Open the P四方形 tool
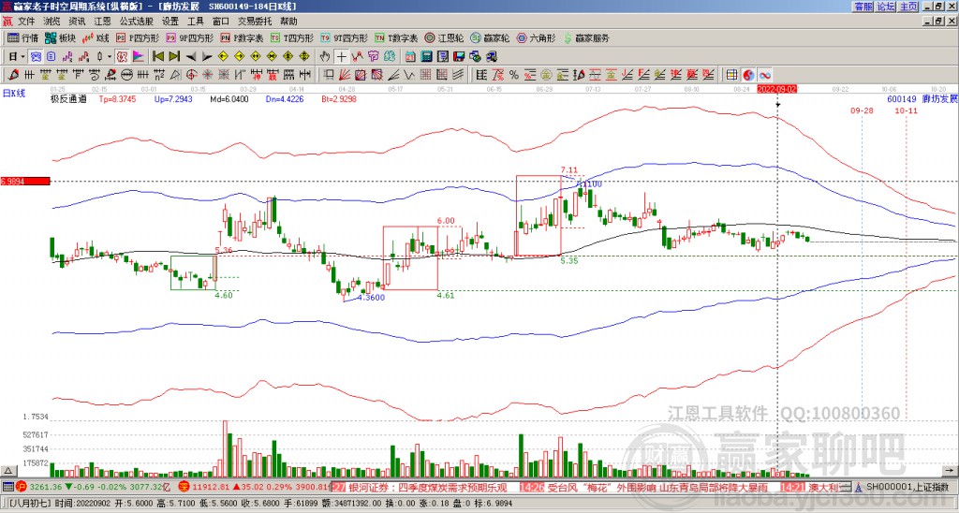The image size is (959, 513). (139, 37)
